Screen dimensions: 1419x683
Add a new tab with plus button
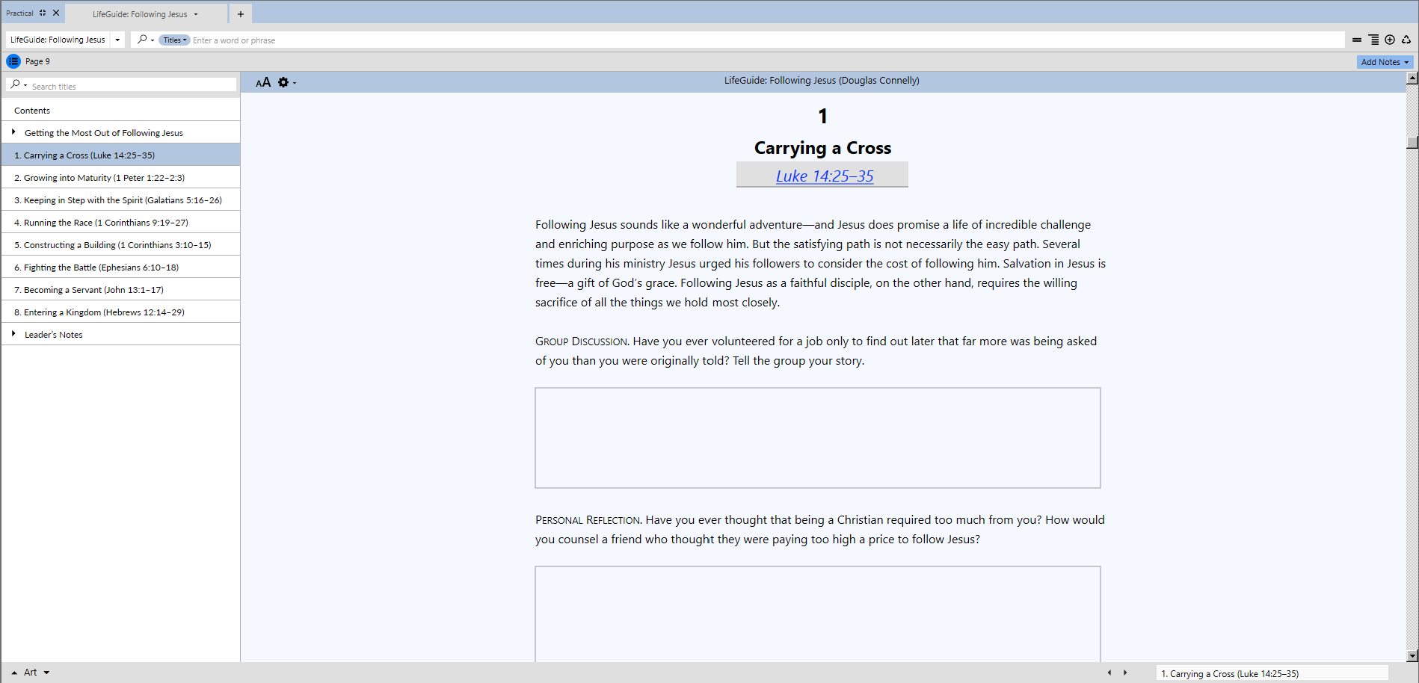point(241,14)
